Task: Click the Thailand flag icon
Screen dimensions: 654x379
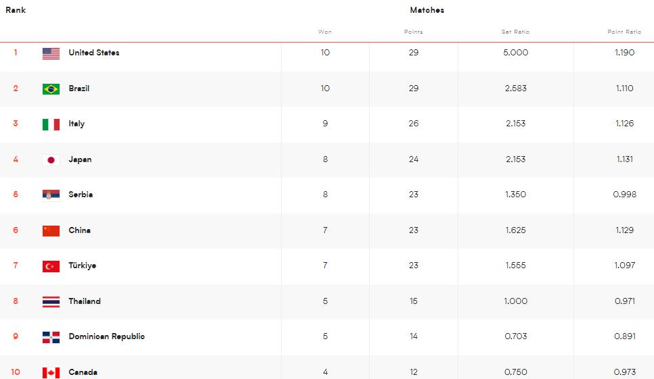Action: [x=51, y=302]
